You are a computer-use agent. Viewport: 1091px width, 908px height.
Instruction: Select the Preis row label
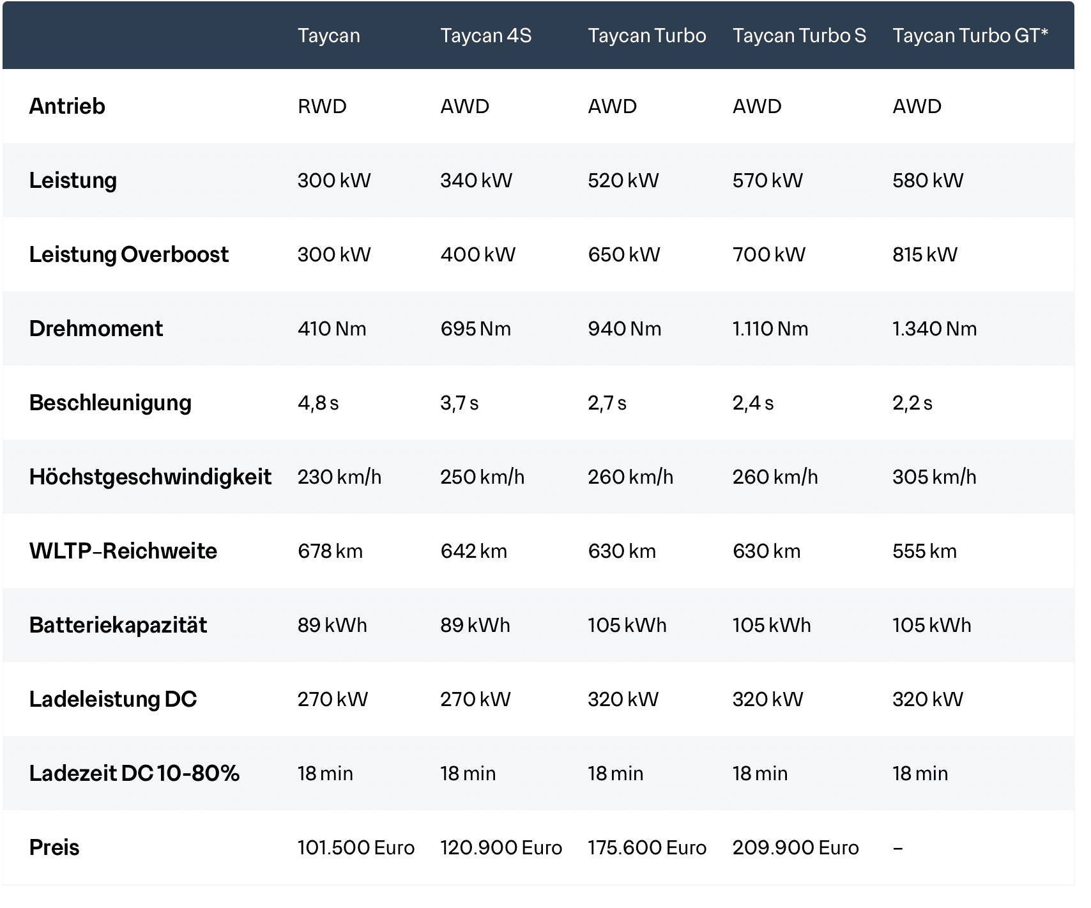54,847
